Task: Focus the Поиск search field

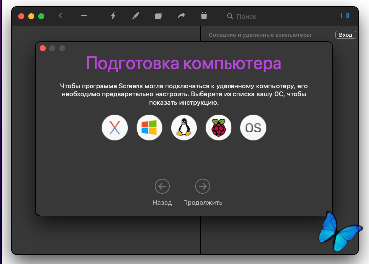Action: tap(277, 16)
